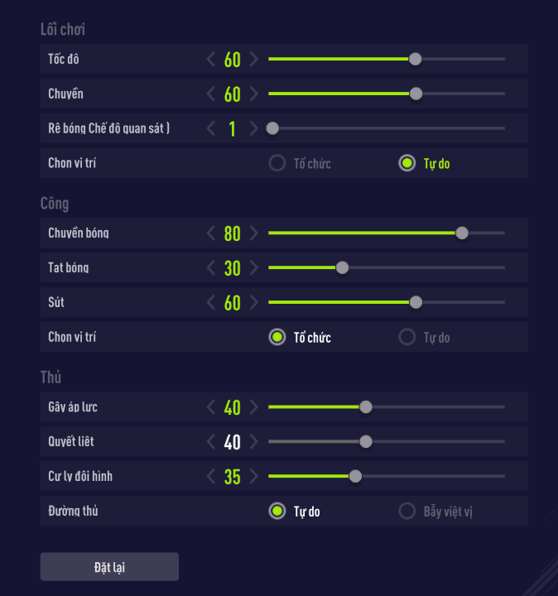Increase Gây áp lực value with right arrow
The image size is (558, 596).
coord(253,407)
